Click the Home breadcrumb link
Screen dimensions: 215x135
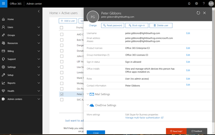(53, 13)
